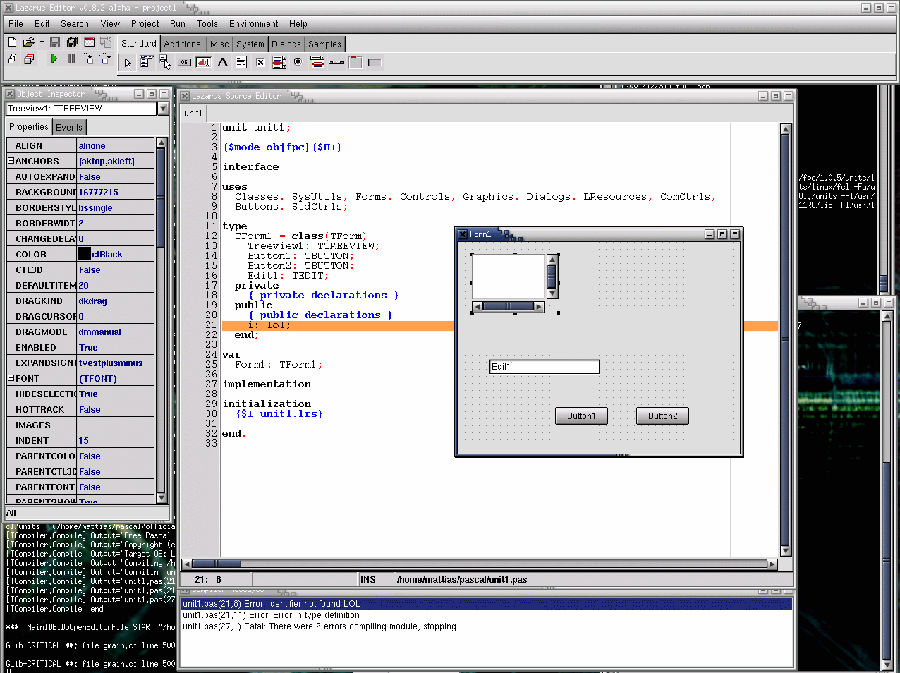Select the Edit 'ab' component in palette

pos(203,62)
